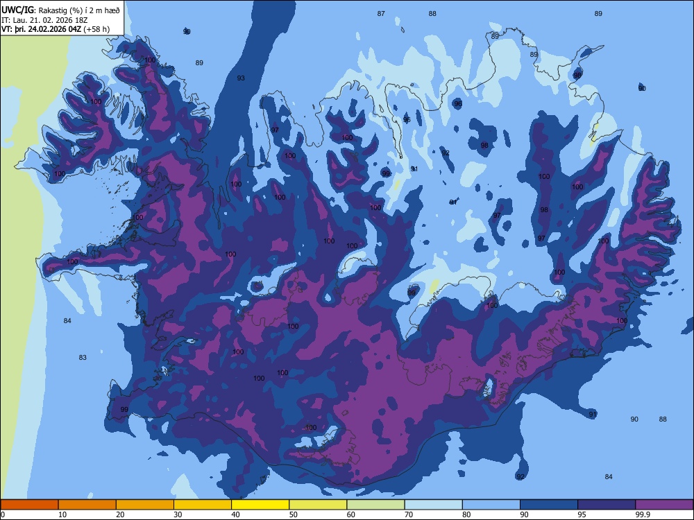Viewport: 694px width, 520px height.
Task: Pick the navy 95–99.9 legend swatch
Action: click(607, 505)
